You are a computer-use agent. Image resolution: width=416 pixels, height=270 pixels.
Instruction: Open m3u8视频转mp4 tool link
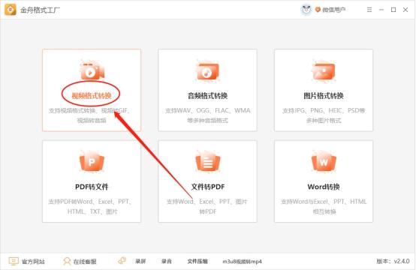pos(242,262)
